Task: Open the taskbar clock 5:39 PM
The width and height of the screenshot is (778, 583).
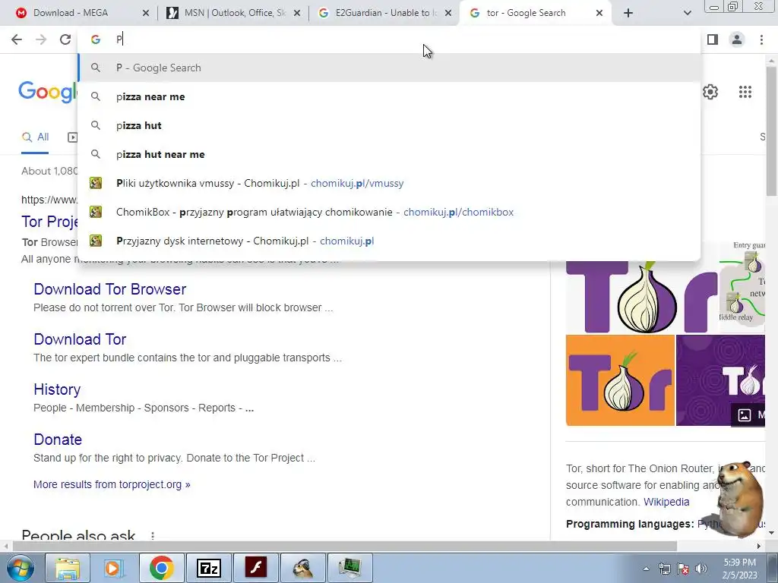Action: [x=739, y=569]
